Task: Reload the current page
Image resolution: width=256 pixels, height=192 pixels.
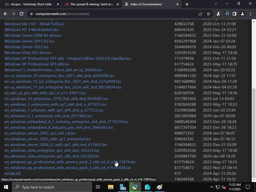Action: [21, 14]
